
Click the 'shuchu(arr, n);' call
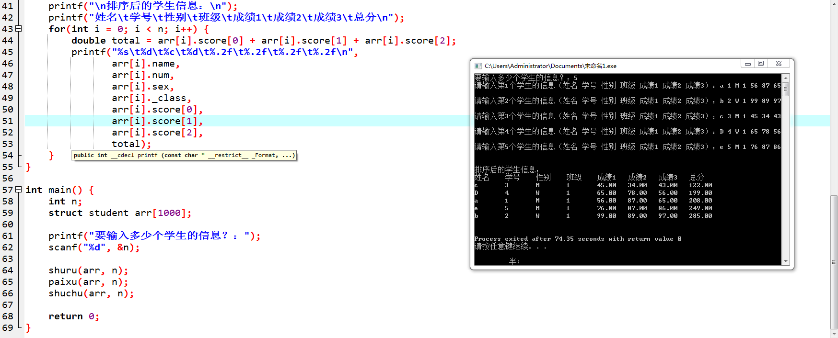tap(91, 293)
